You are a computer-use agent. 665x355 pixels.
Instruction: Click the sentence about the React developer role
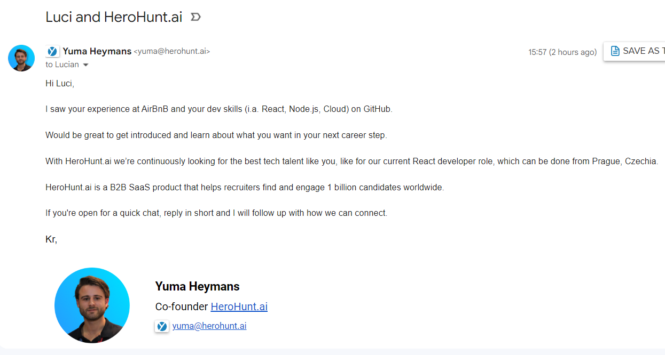[x=351, y=161]
